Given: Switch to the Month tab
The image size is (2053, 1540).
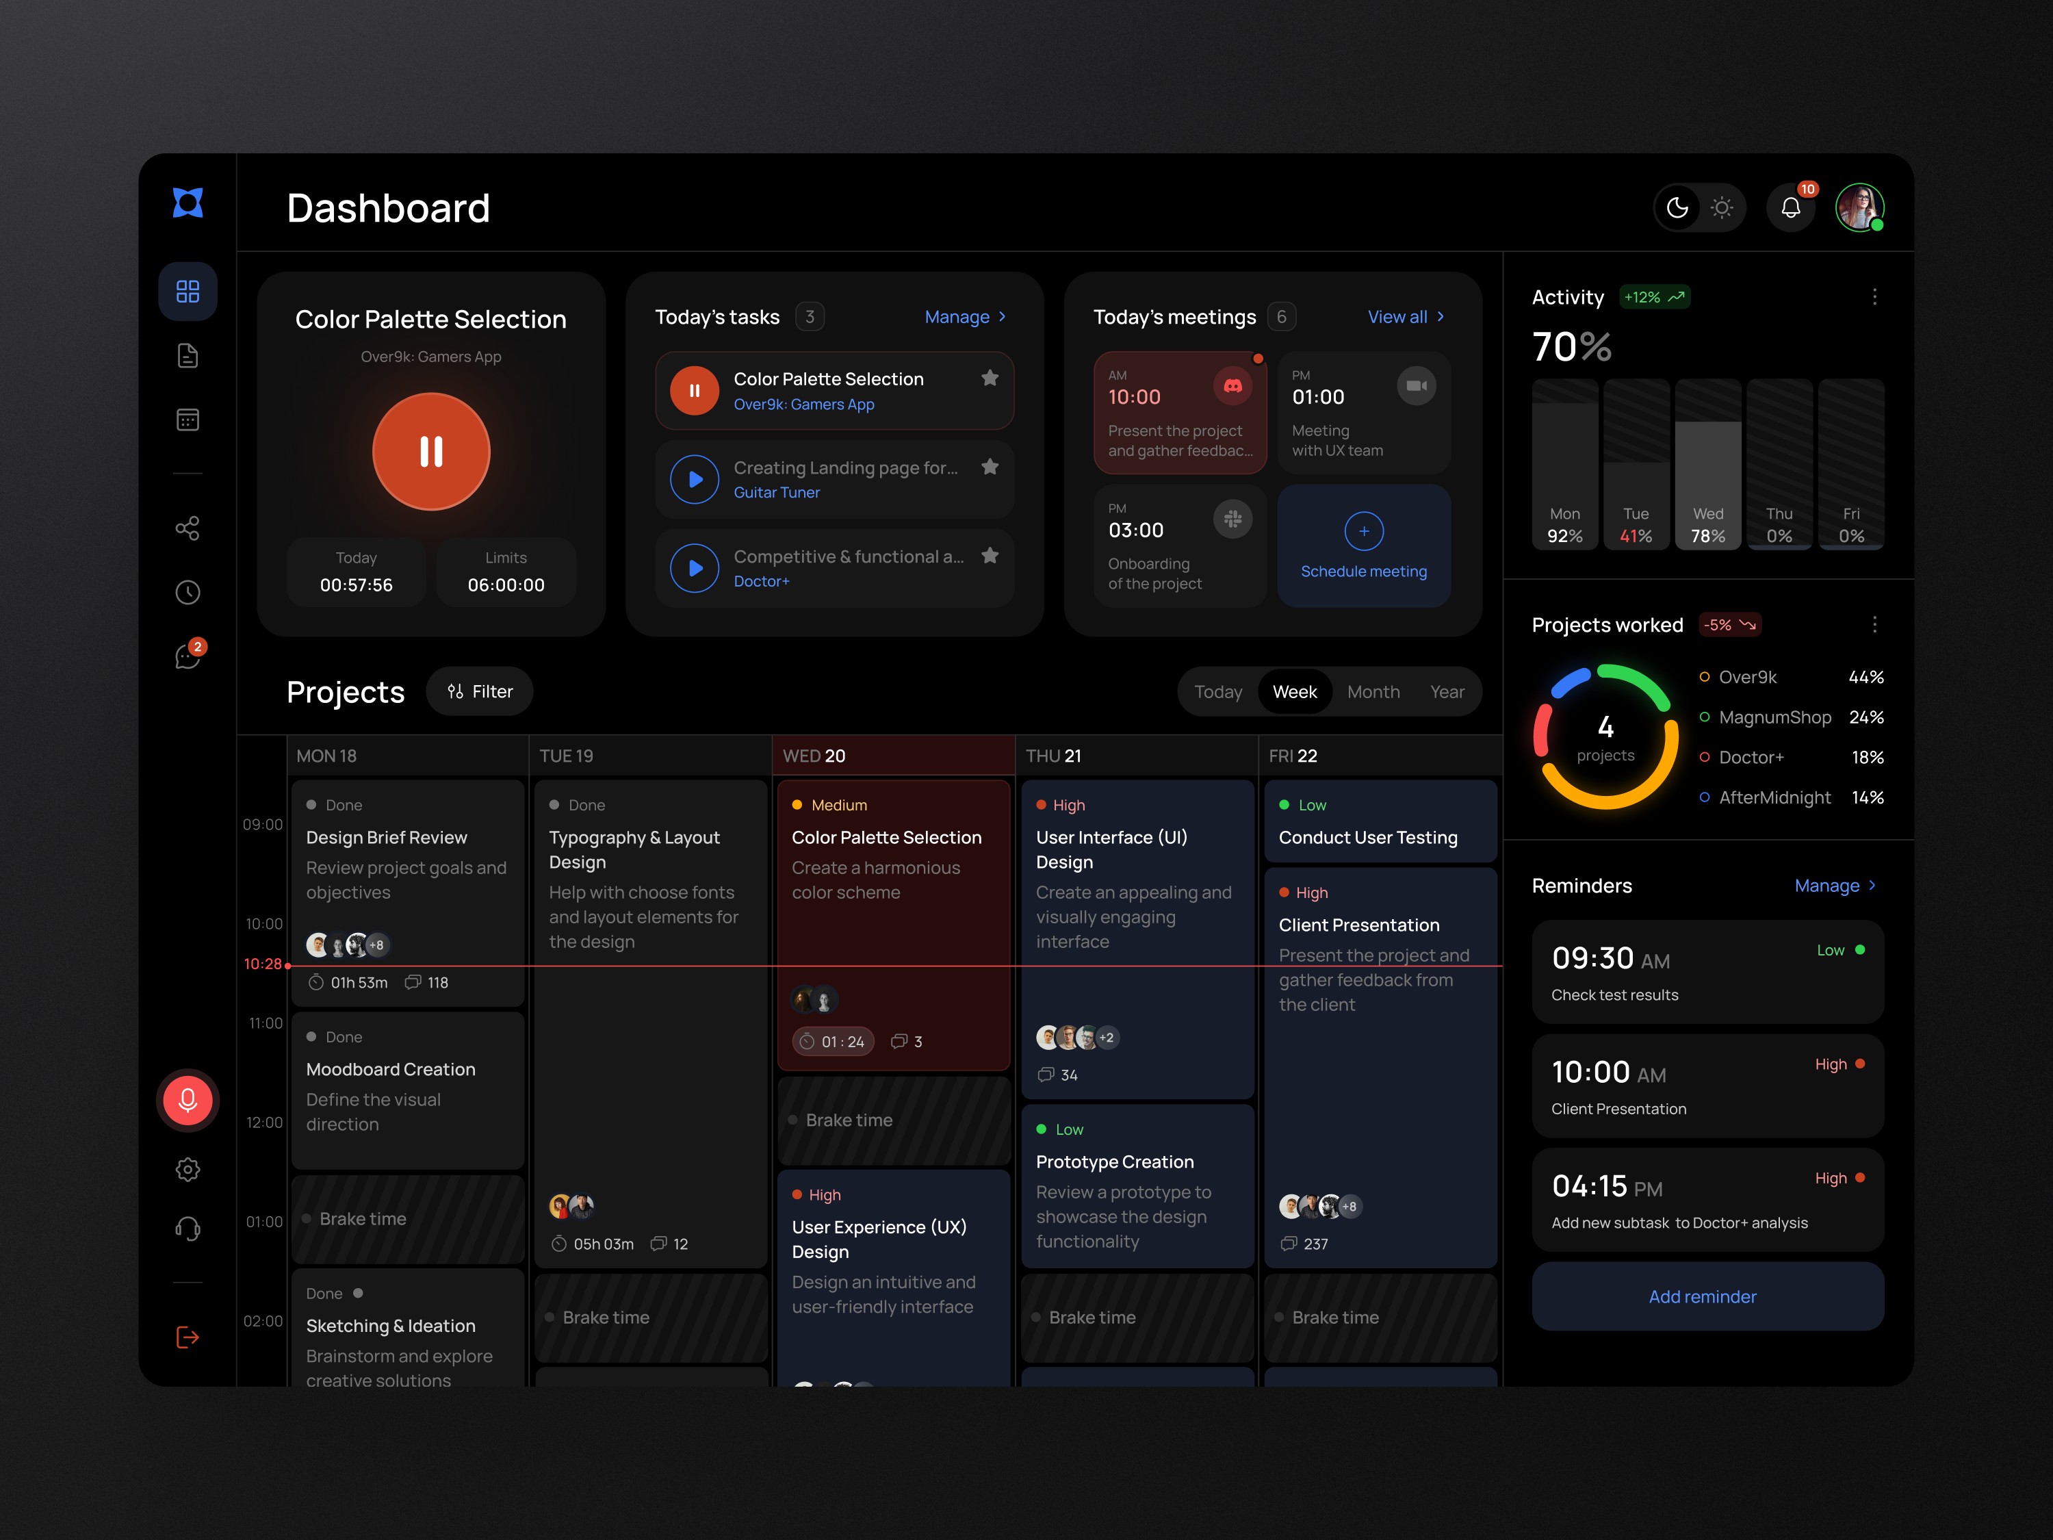Looking at the screenshot, I should point(1373,691).
